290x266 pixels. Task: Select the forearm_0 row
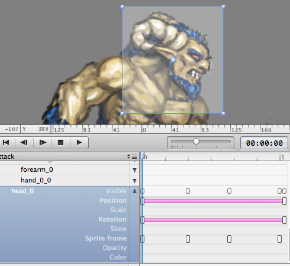65,169
